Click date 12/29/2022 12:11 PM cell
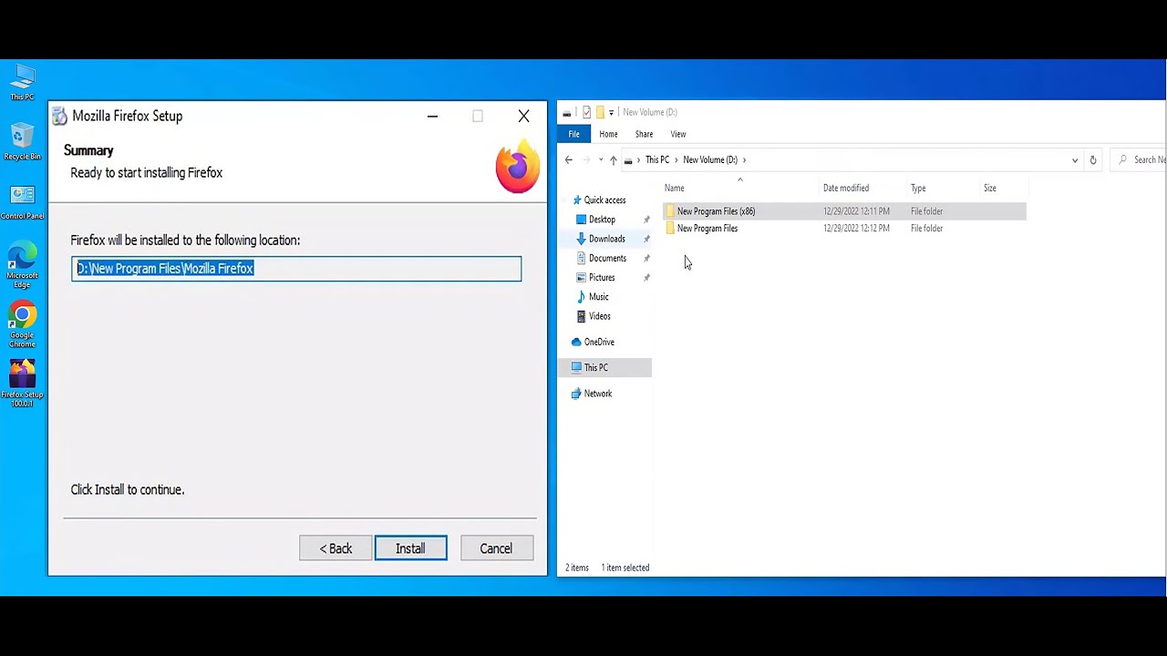 (x=856, y=211)
